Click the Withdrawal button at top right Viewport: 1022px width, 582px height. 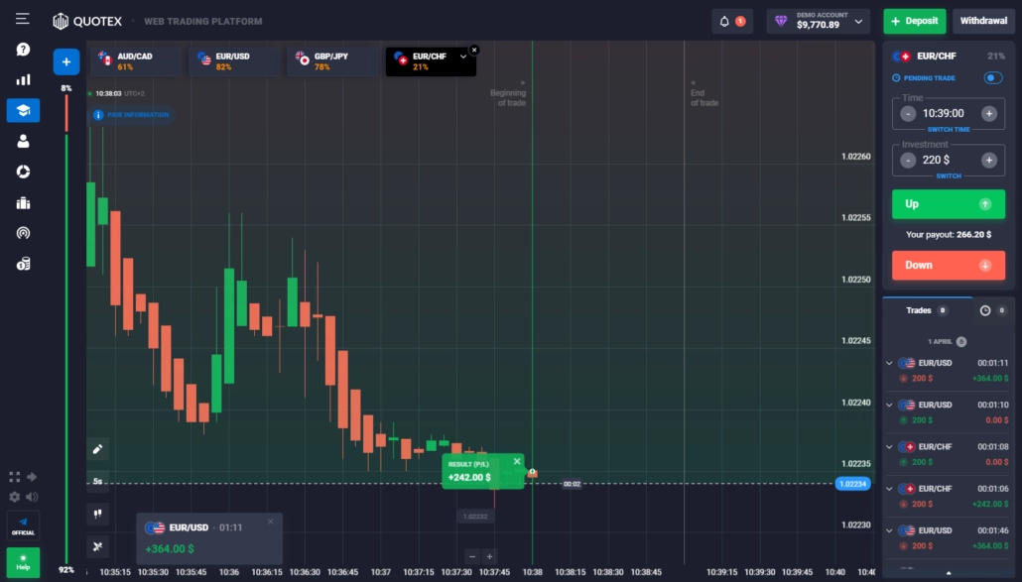click(983, 20)
